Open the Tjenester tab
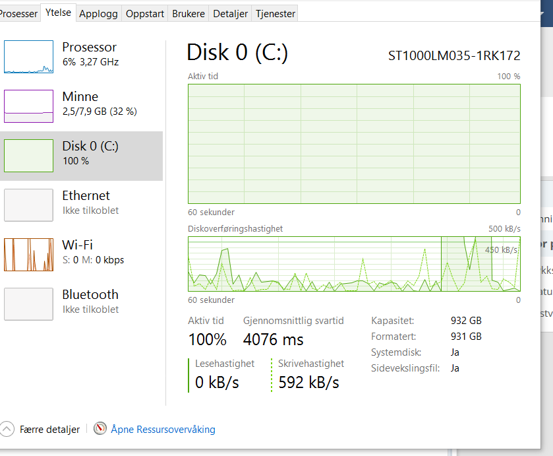 tap(275, 13)
